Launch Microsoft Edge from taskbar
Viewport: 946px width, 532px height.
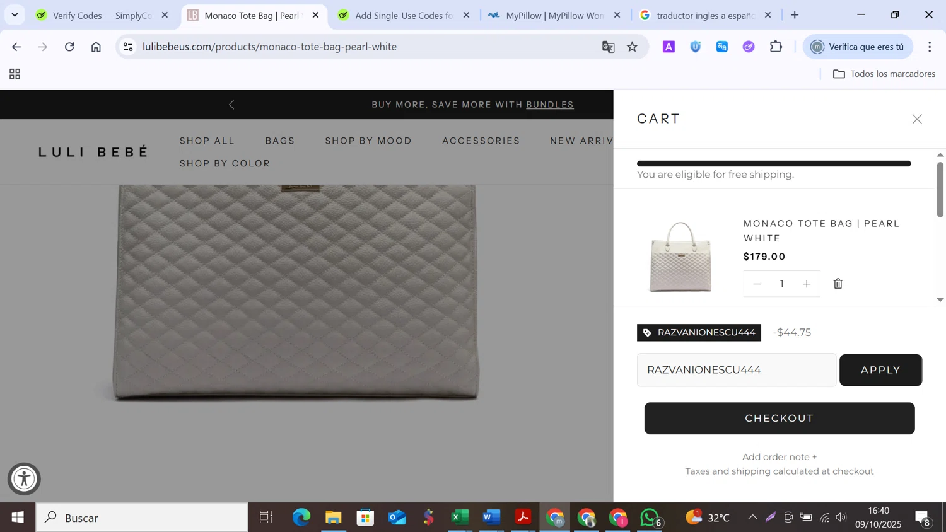[301, 518]
